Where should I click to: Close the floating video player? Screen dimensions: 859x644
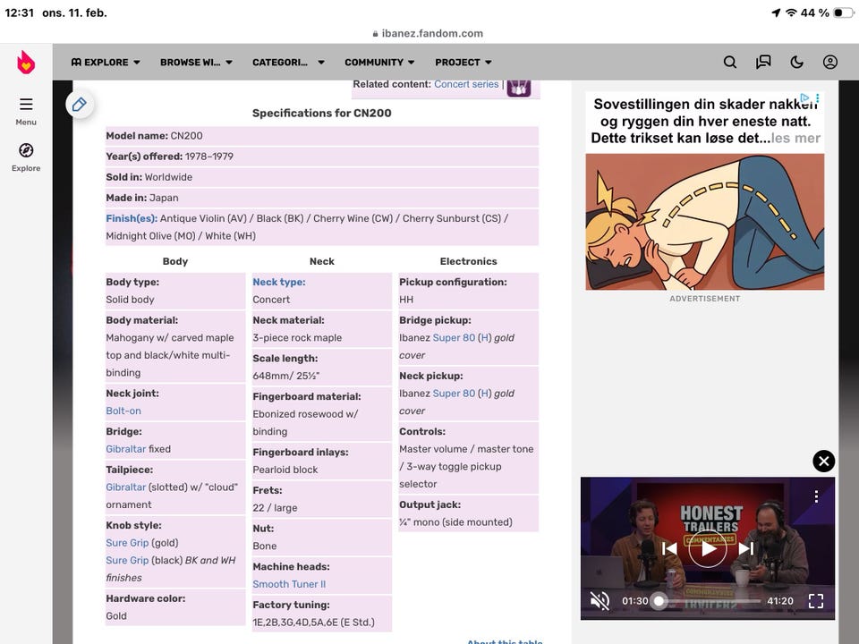coord(823,461)
